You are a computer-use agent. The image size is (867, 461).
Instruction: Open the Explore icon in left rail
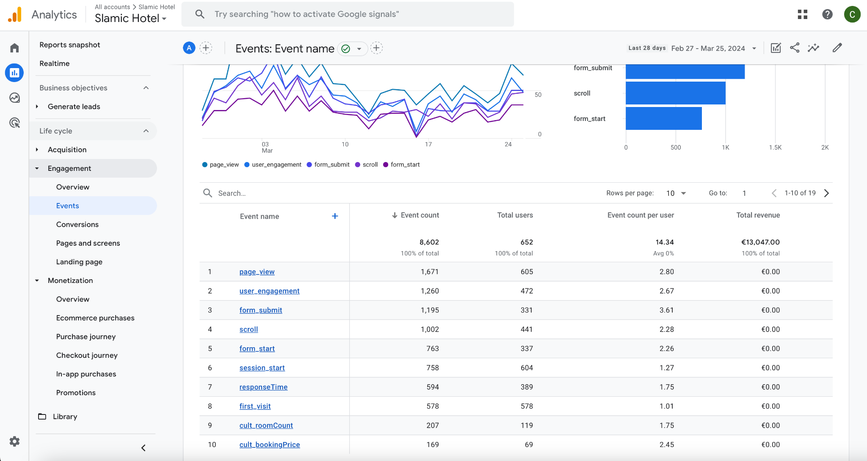[14, 98]
